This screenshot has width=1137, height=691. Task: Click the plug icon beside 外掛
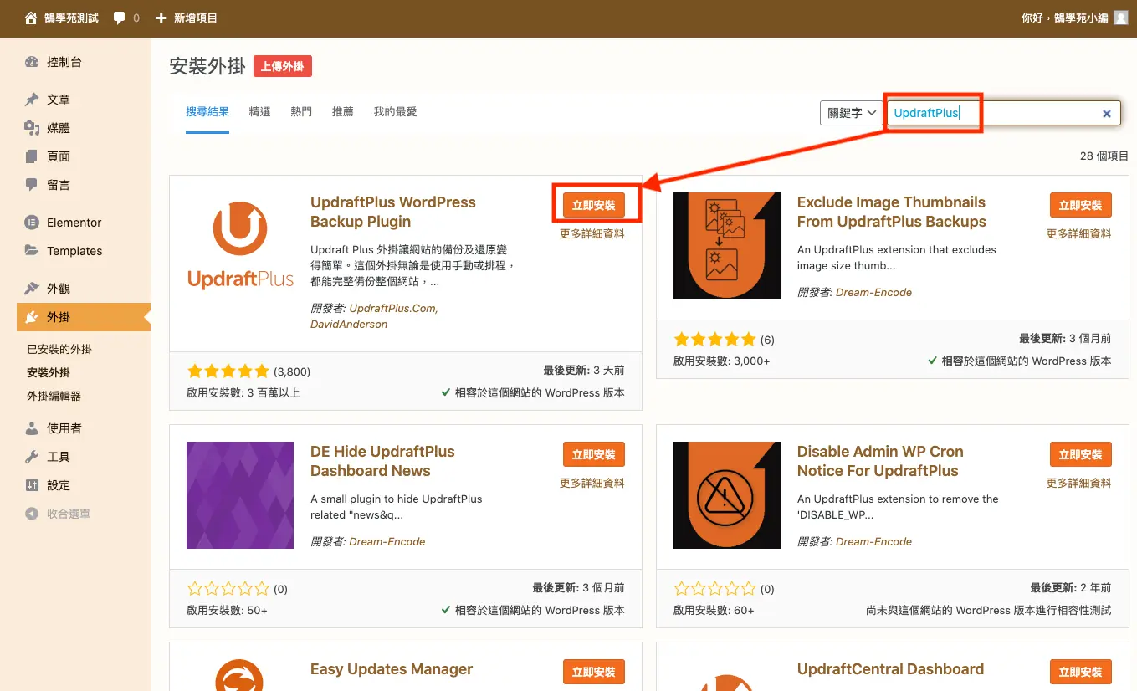(32, 317)
